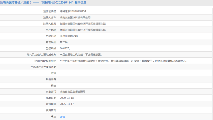Select product name 医用压缩雾化器
Viewport: 213px width, 120px height.
69,36
